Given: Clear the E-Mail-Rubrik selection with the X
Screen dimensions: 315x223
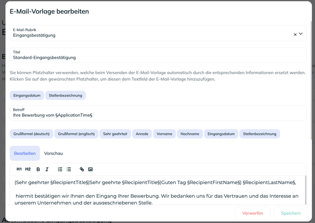Looking at the screenshot, I should pos(295,34).
